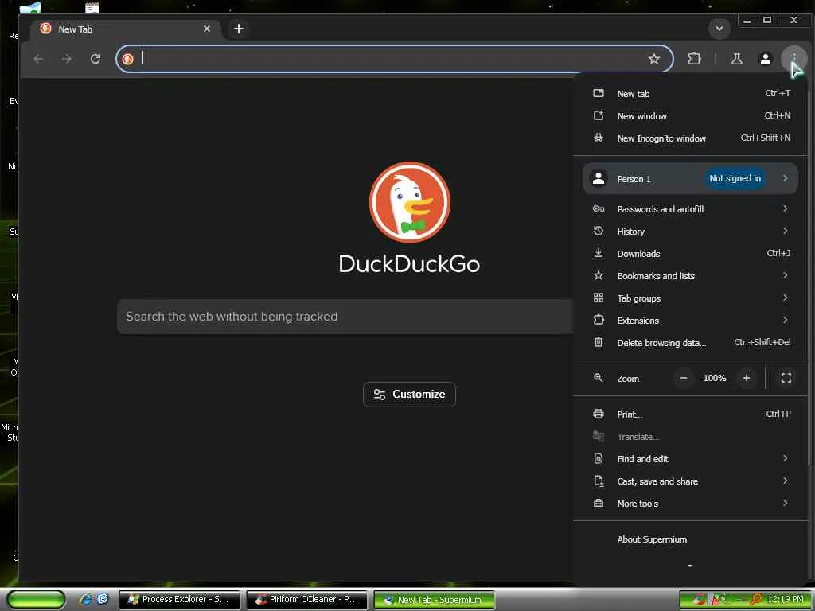Close the New Tab tab
Viewport: 815px width, 611px height.
pos(207,29)
